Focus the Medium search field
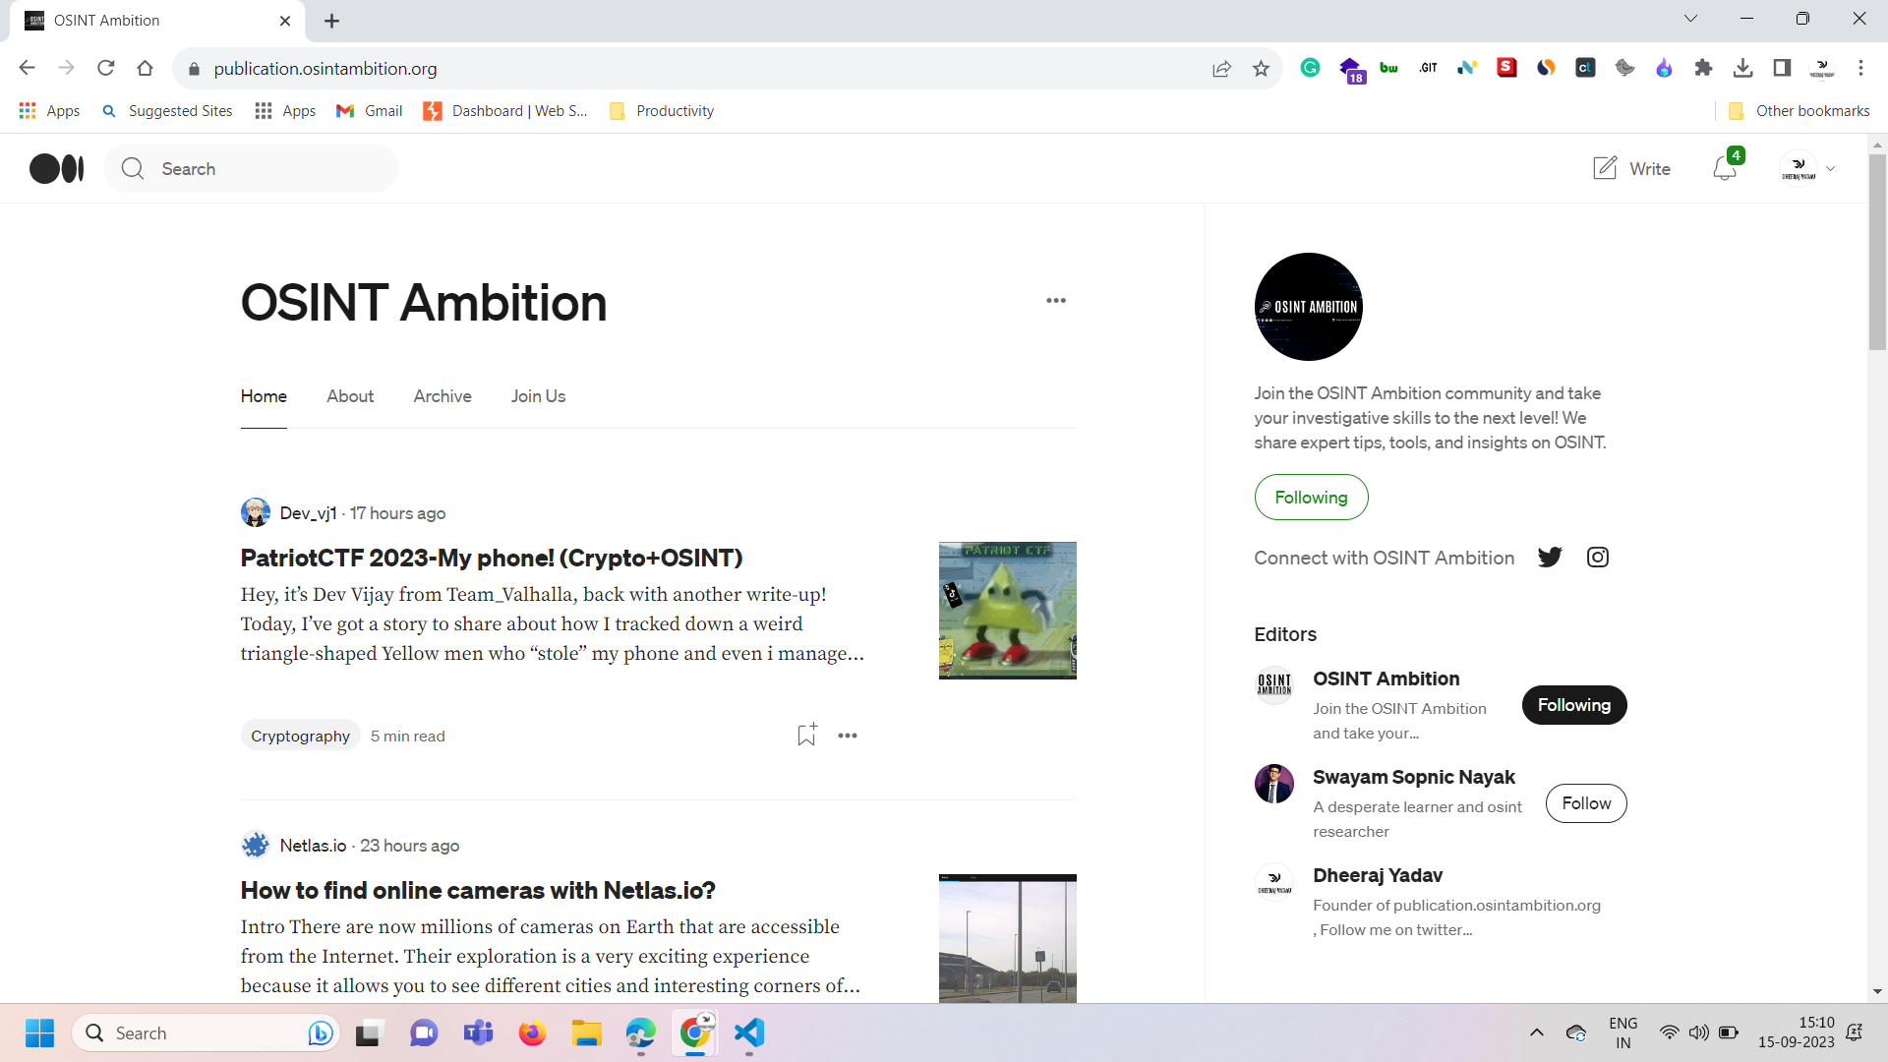Image resolution: width=1888 pixels, height=1062 pixels. point(251,168)
